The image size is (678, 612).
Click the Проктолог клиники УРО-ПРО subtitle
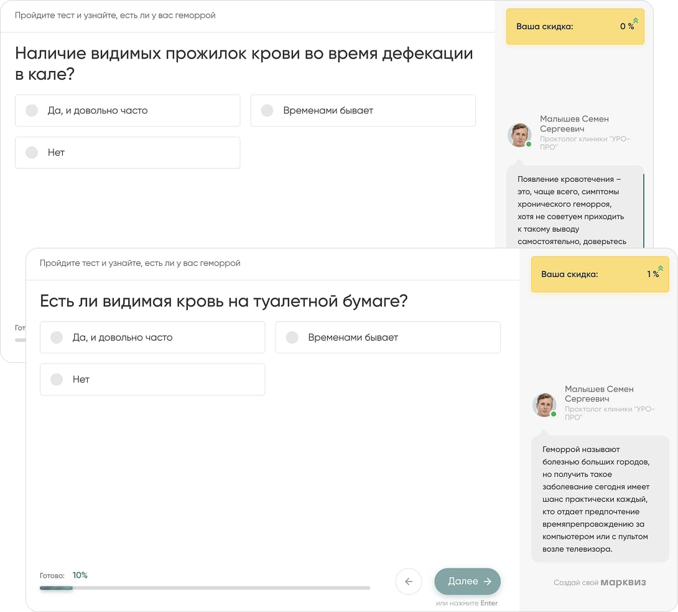click(x=609, y=412)
